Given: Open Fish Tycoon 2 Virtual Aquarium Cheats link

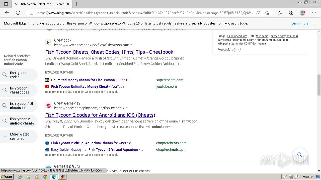Looking at the screenshot, I should pos(91,143).
